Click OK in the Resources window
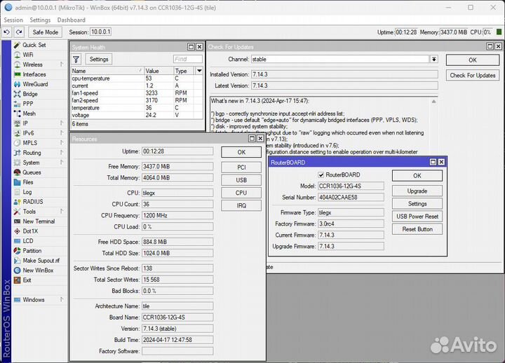This screenshot has width=505, height=363. pos(241,152)
